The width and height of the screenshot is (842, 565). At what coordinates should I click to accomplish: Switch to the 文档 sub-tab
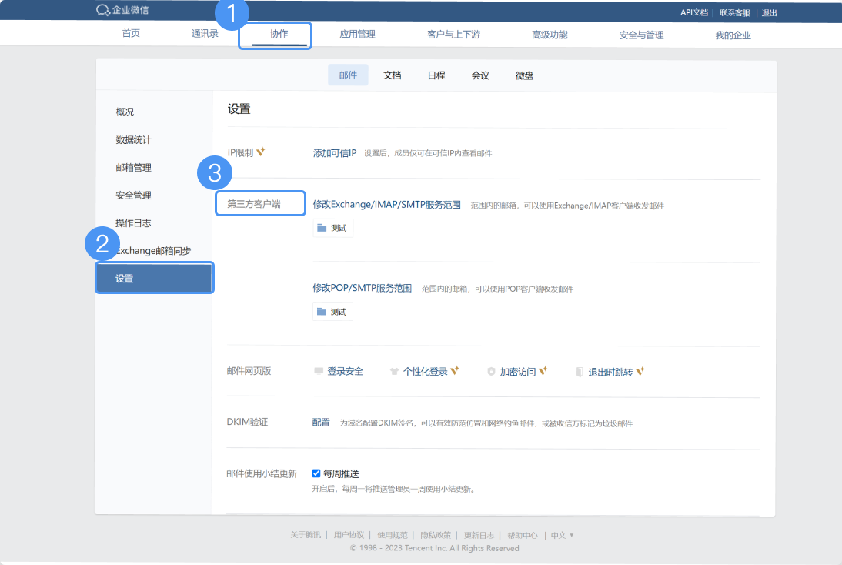pos(392,75)
